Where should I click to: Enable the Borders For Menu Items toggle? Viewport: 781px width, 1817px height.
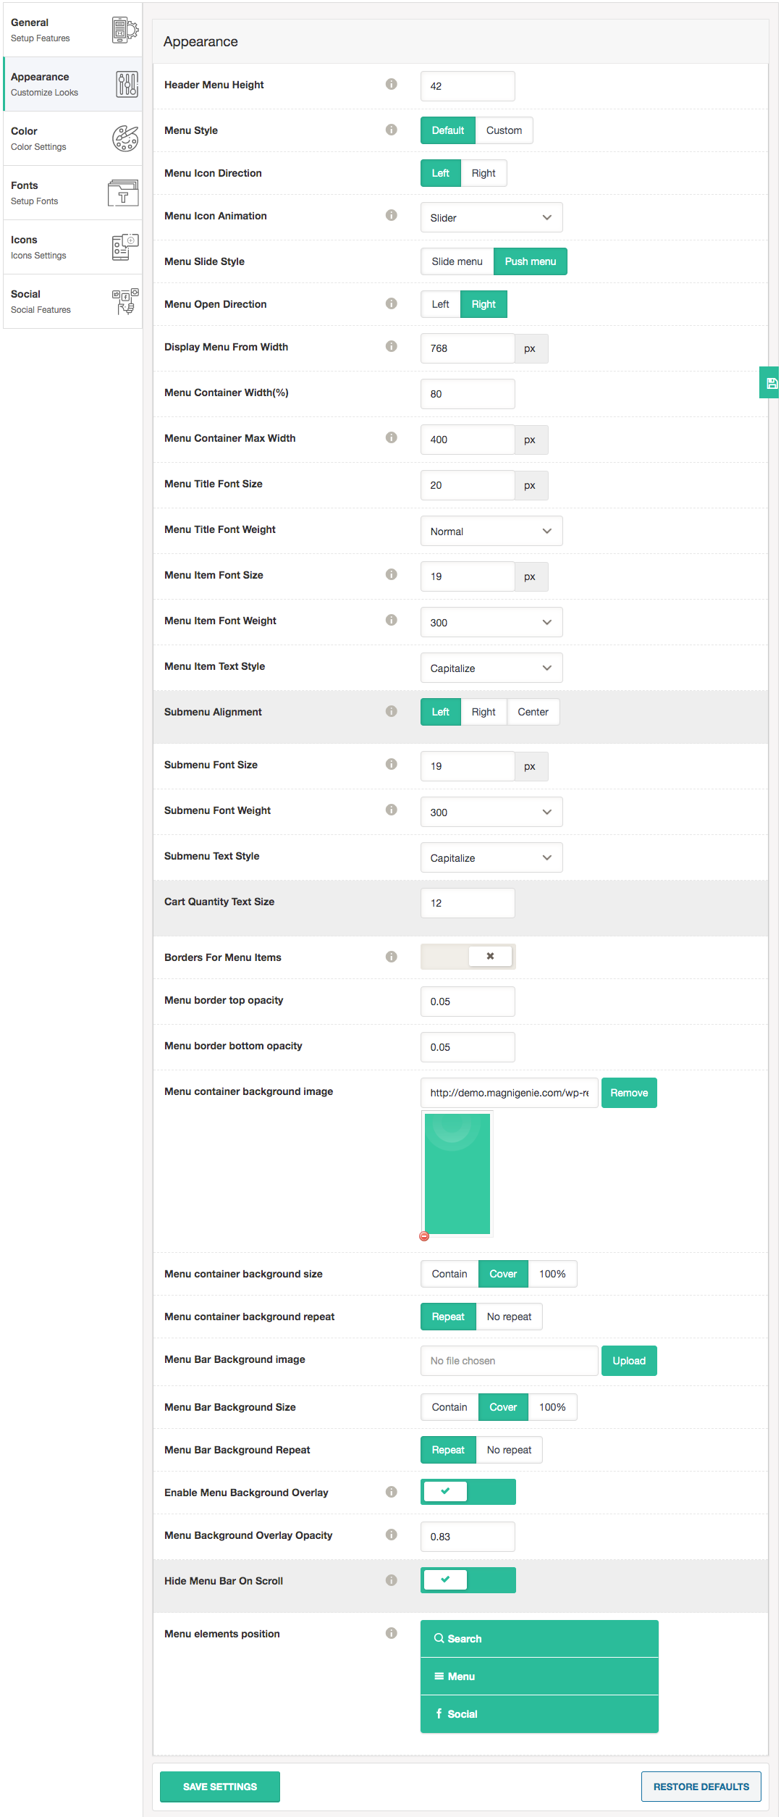(x=468, y=957)
